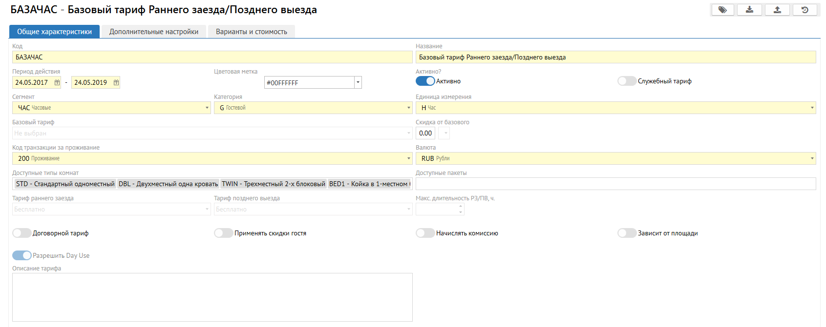Open the change history icon
This screenshot has height=327, width=826.
coord(805,10)
